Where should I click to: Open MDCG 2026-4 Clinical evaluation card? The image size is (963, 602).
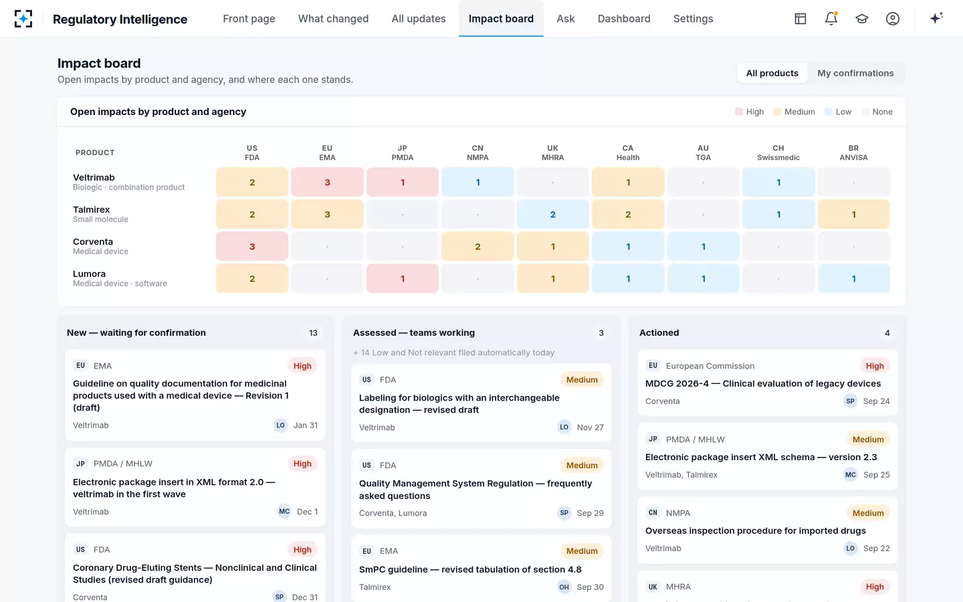pos(768,382)
